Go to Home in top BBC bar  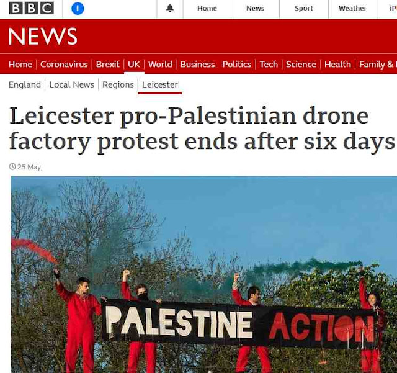pyautogui.click(x=207, y=8)
